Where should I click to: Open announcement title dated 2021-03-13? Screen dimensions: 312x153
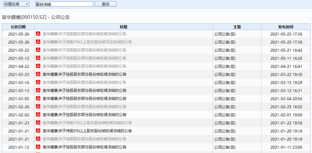click(x=84, y=90)
